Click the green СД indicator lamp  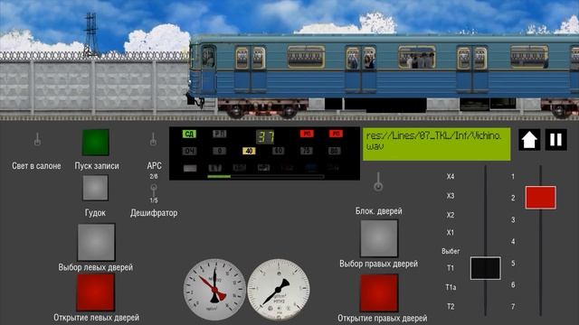tap(189, 134)
